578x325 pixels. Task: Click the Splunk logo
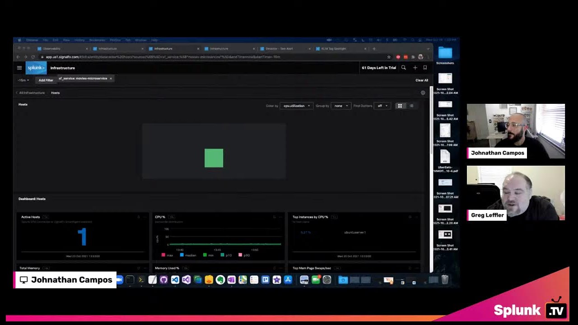tap(36, 68)
